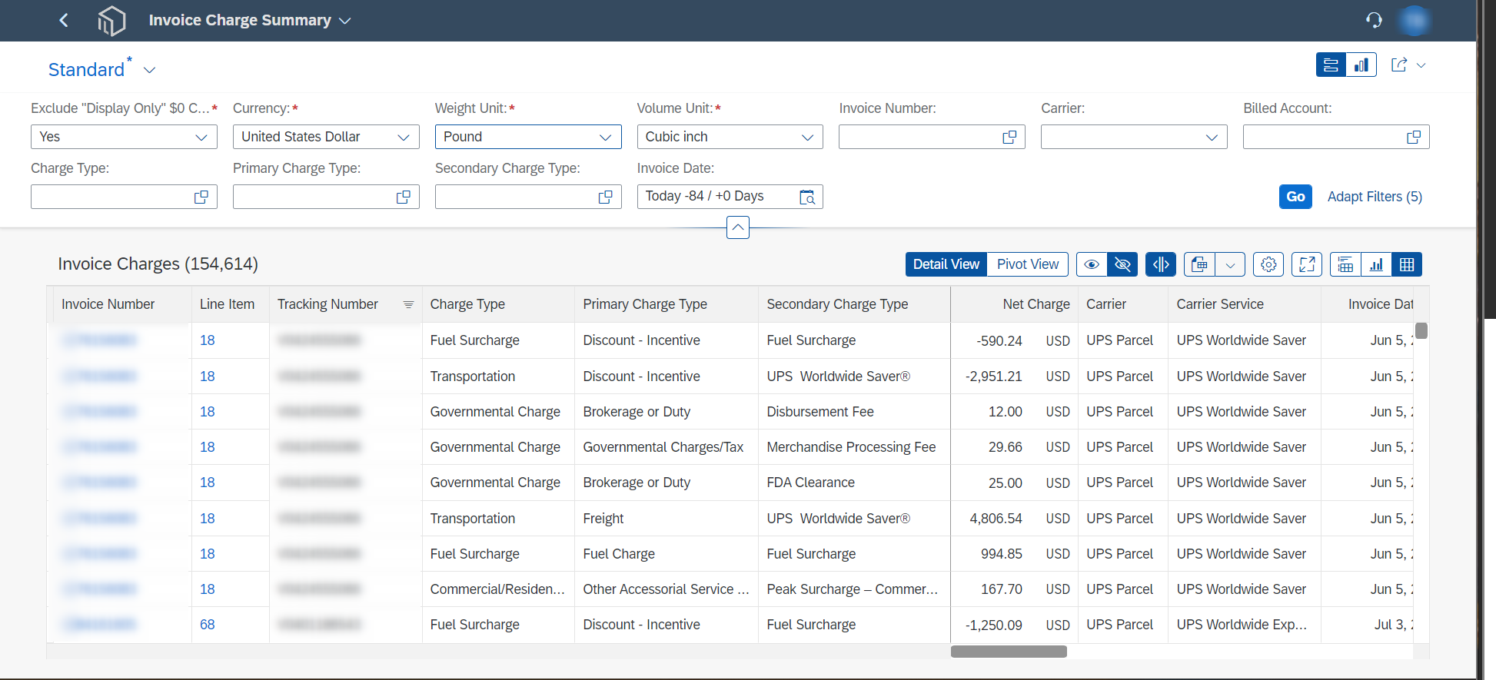Click the share export icon
The width and height of the screenshot is (1496, 680).
(x=1399, y=65)
